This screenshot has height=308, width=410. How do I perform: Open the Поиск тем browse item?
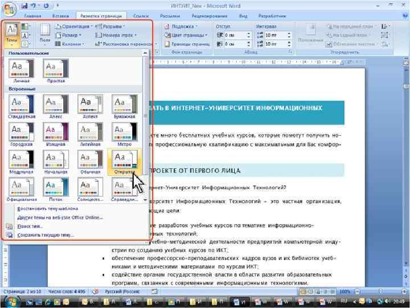coord(30,226)
